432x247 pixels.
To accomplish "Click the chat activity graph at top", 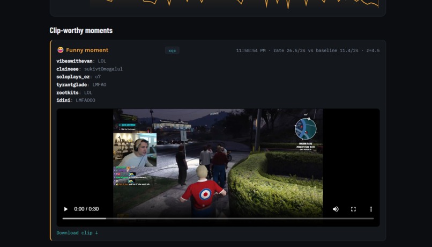I will point(234,4).
